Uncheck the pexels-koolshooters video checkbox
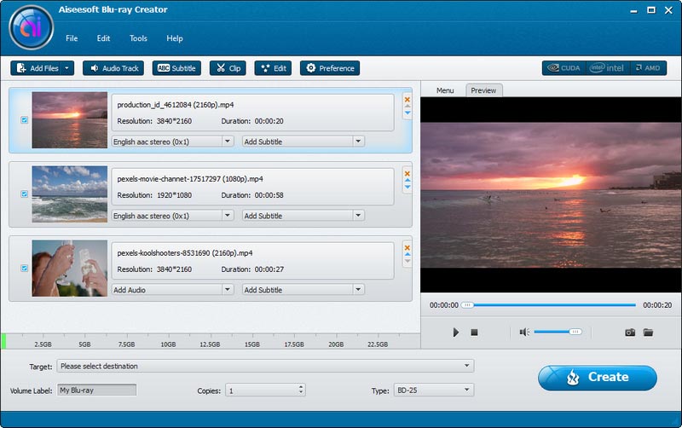The height and width of the screenshot is (428, 682). (x=25, y=269)
